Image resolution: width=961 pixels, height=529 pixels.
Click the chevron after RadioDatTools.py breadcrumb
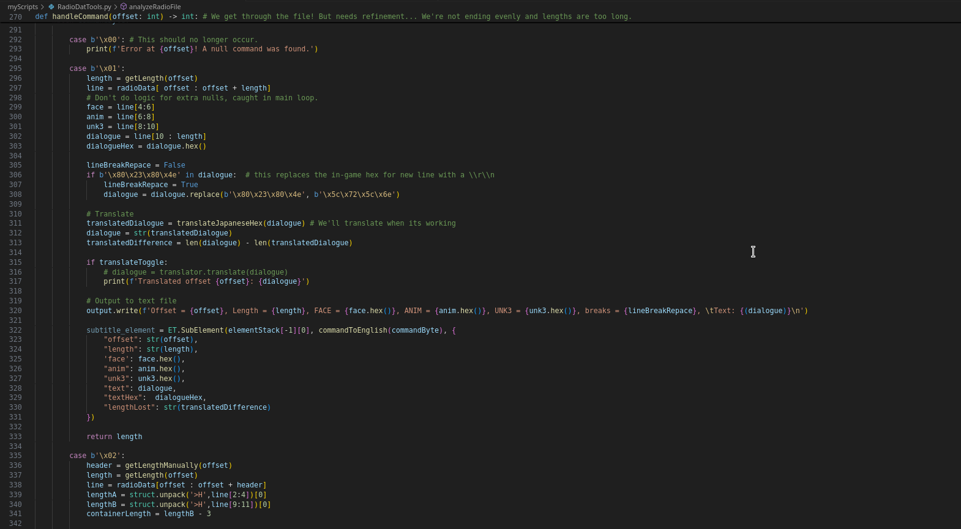coord(115,7)
